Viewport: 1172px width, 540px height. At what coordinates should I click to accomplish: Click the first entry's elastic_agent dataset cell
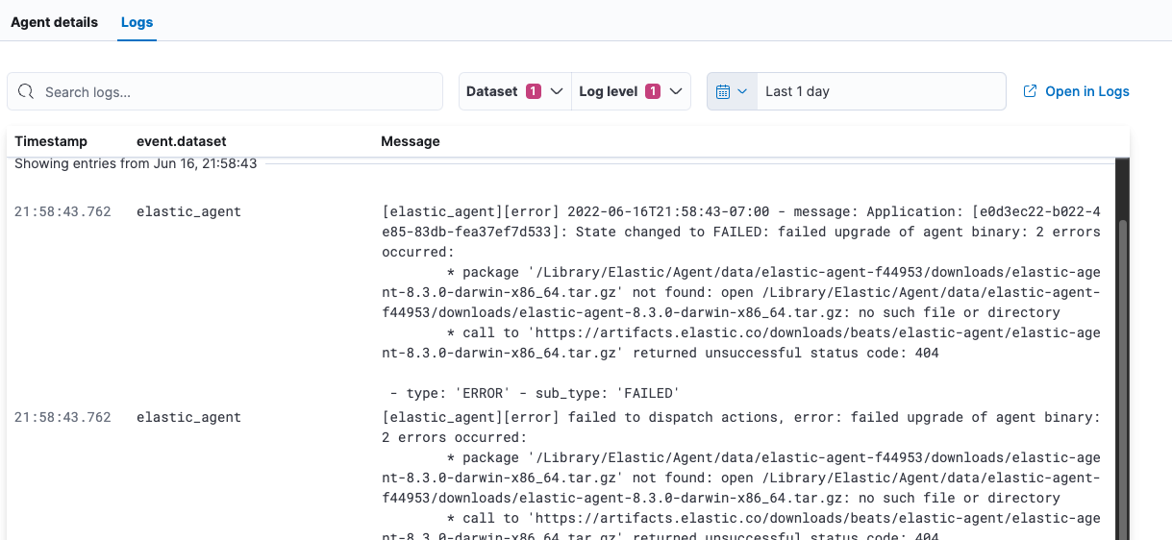point(188,211)
